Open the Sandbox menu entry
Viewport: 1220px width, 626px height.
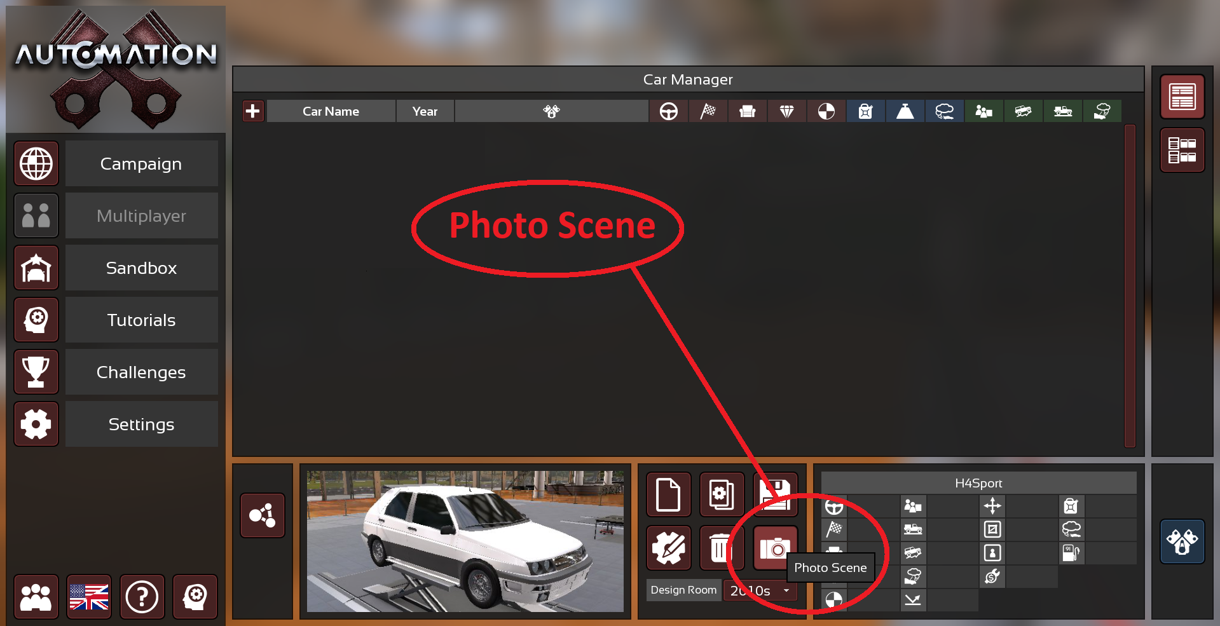(141, 268)
